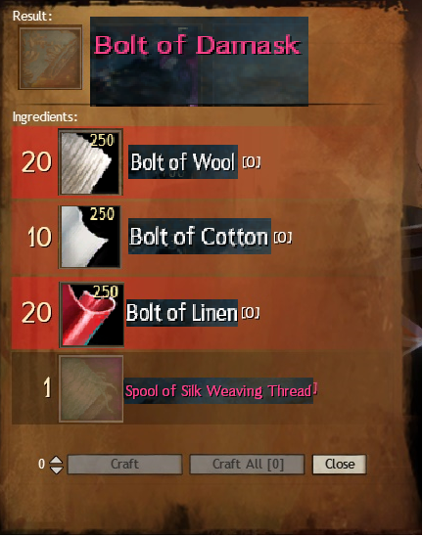Select the Bolt of Linen ingredient name

[182, 312]
